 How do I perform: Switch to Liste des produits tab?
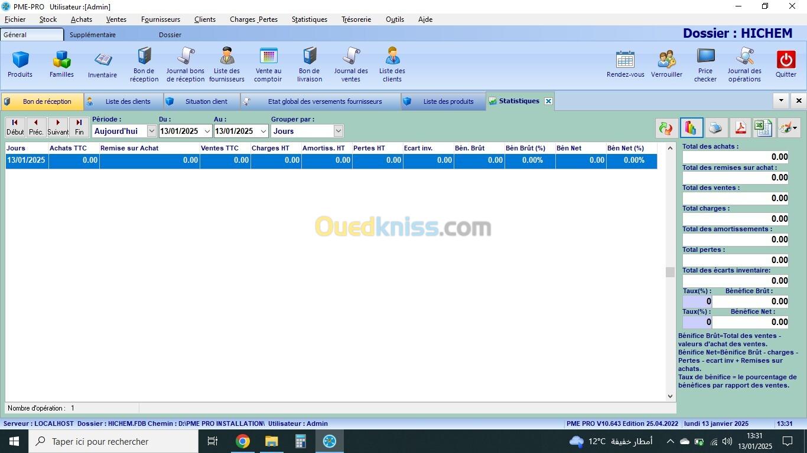point(448,101)
